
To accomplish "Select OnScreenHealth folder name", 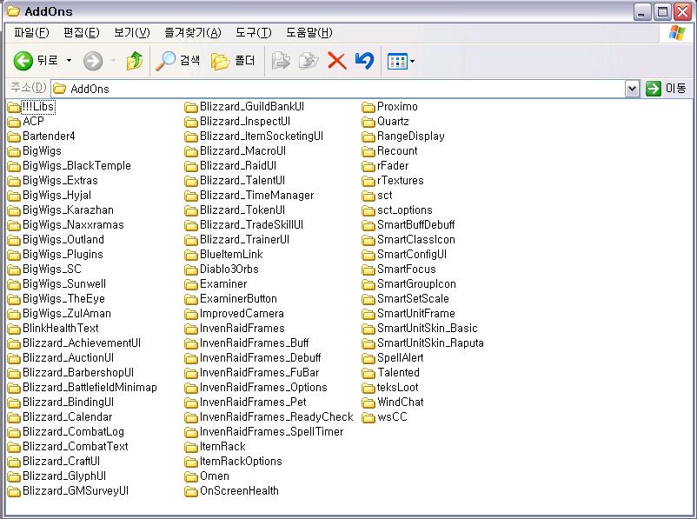I will tap(239, 490).
